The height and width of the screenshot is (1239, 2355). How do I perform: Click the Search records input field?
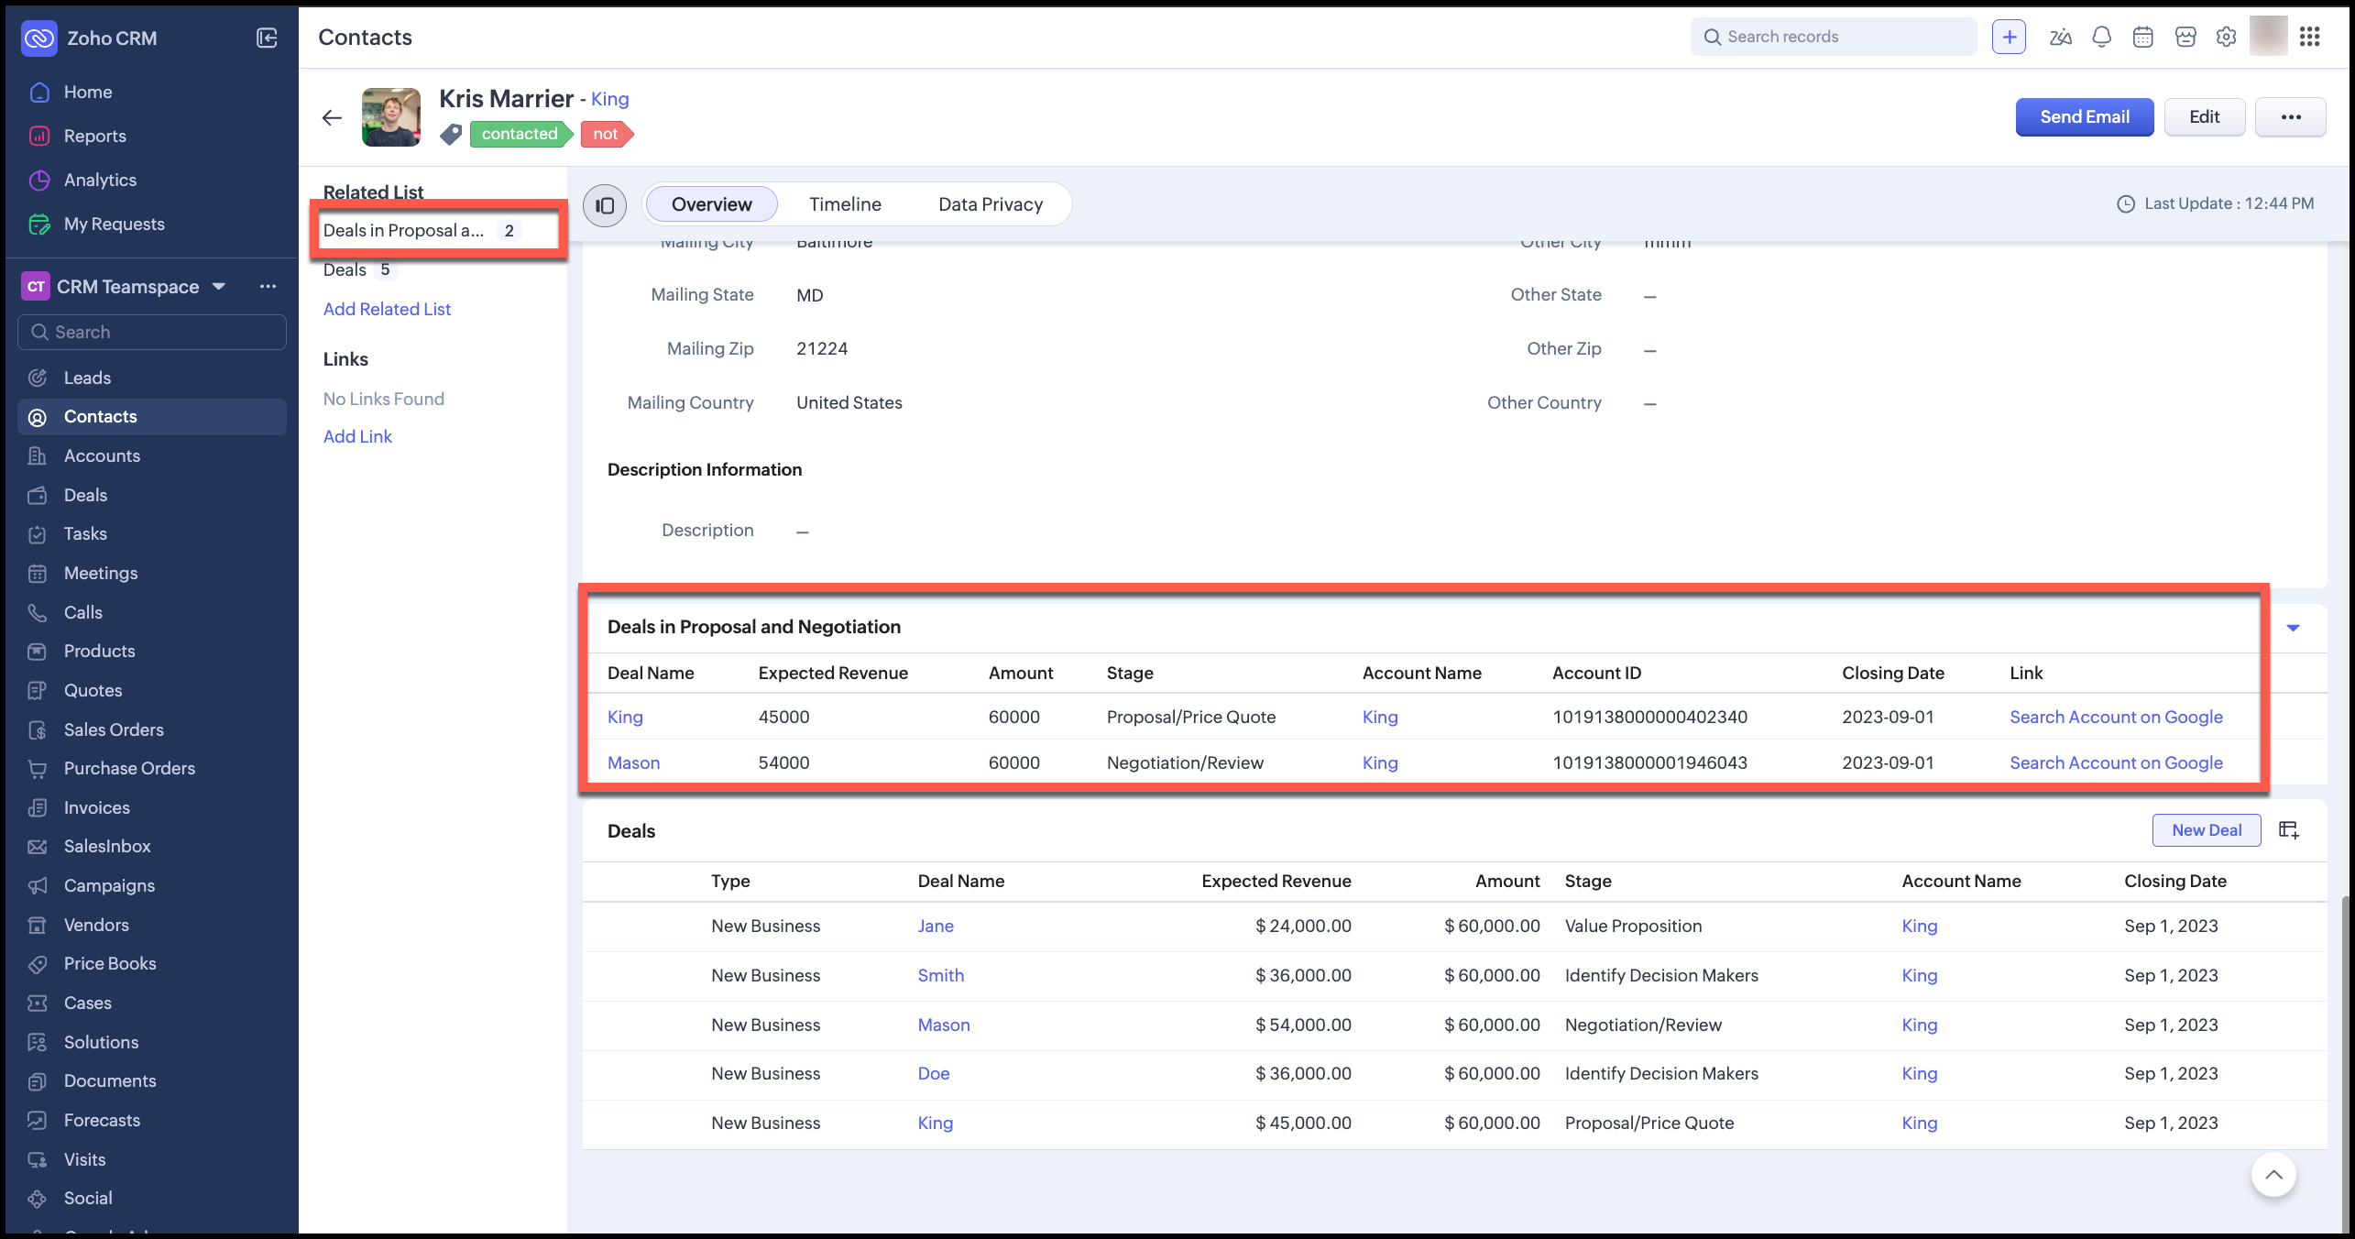1833,37
